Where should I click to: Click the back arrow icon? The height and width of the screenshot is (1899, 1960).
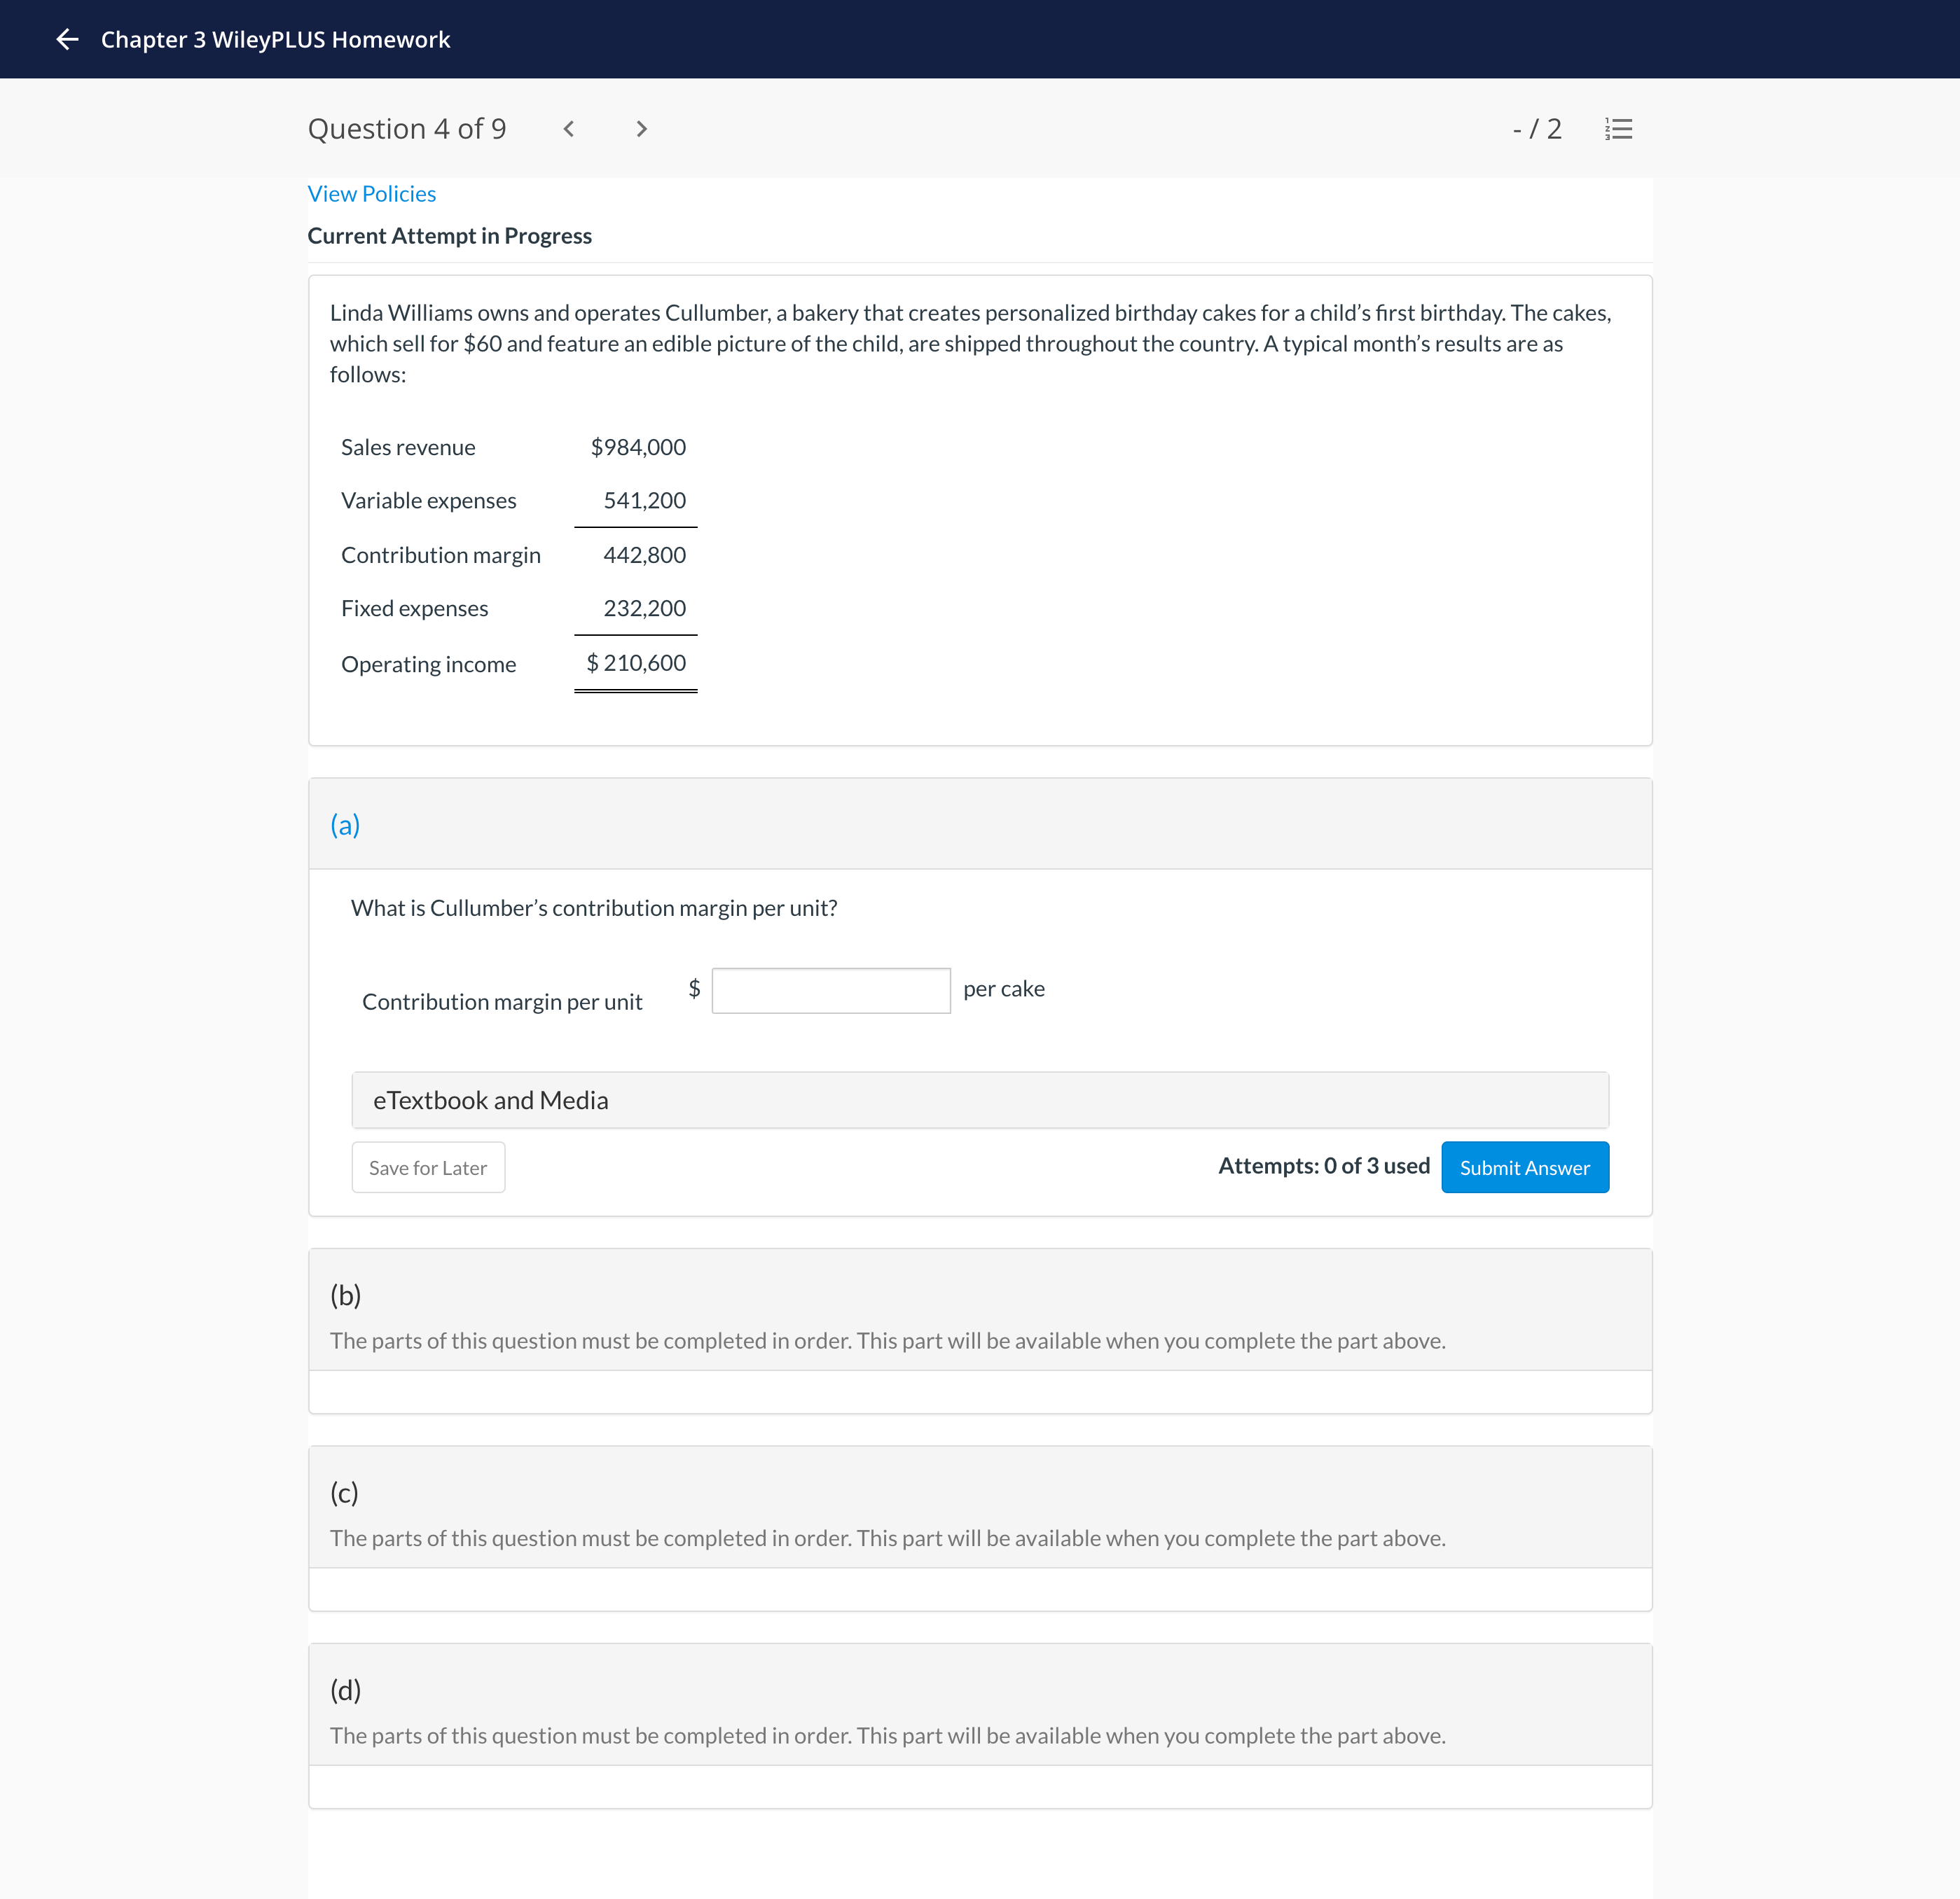click(67, 39)
